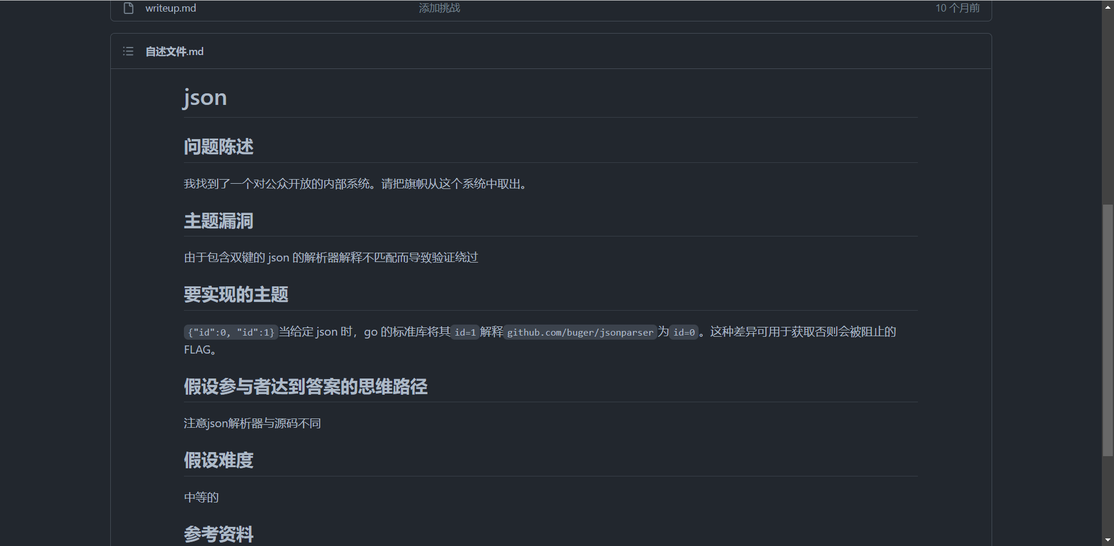
Task: Click the text 注意json解析器与源码不同
Action: [252, 423]
